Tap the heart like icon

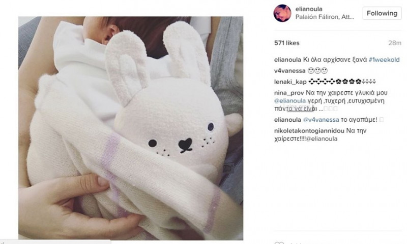coord(279,242)
